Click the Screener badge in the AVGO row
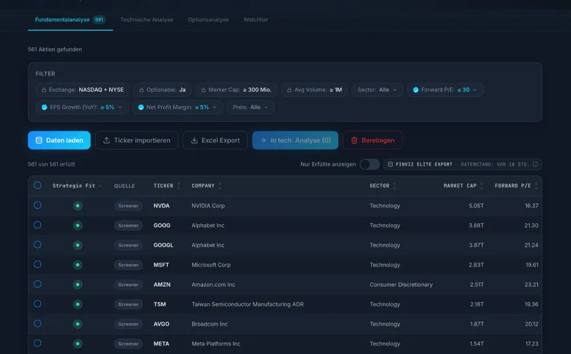The image size is (571, 354). pyautogui.click(x=128, y=324)
